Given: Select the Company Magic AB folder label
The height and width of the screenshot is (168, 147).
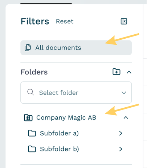Looking at the screenshot, I should click(x=66, y=118).
